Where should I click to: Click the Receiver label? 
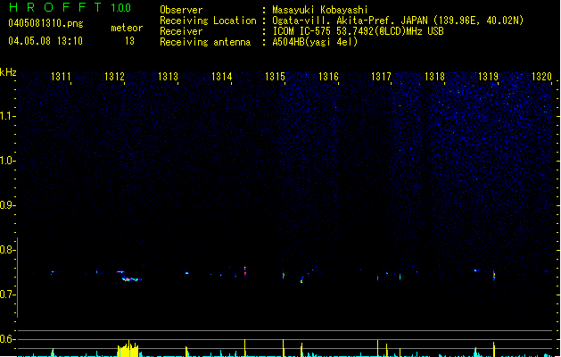click(x=181, y=31)
